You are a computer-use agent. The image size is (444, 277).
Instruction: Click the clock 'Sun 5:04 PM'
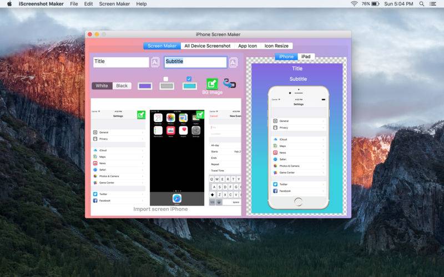(398, 4)
